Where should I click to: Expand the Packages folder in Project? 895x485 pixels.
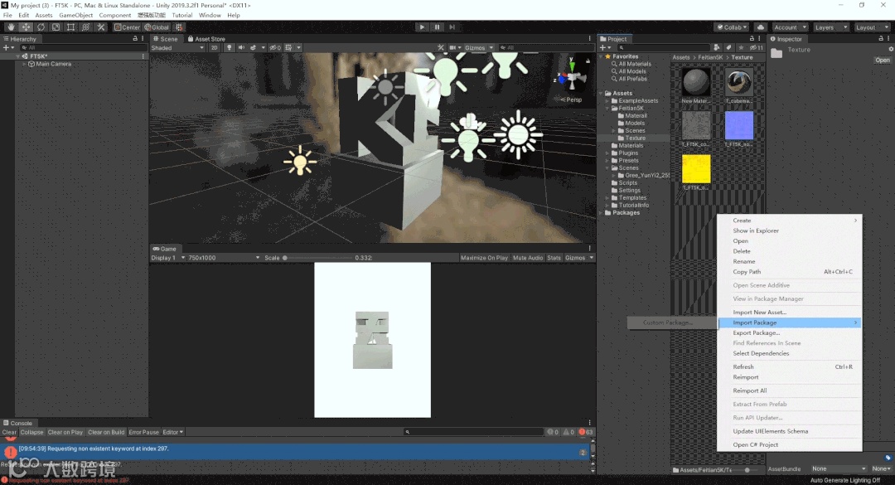[x=601, y=212]
